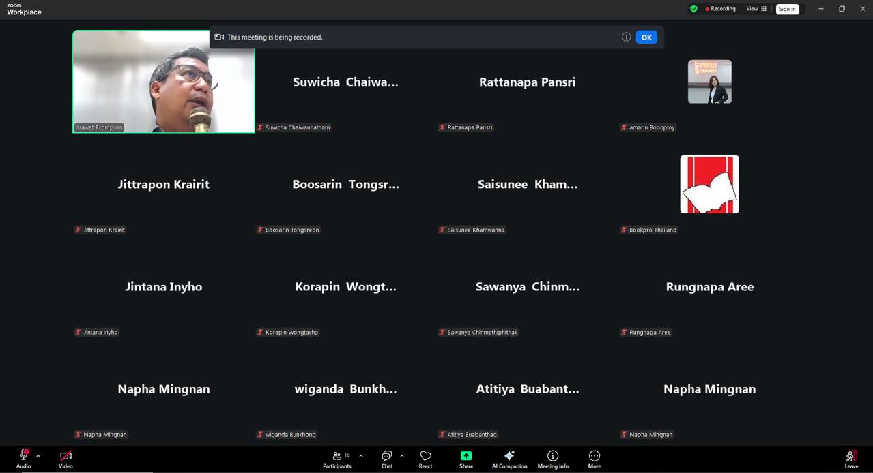The width and height of the screenshot is (873, 473).
Task: Click the info icon in recording notice
Action: pos(626,37)
